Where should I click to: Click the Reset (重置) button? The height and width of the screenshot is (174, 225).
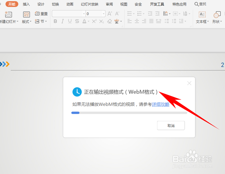(x=41, y=14)
